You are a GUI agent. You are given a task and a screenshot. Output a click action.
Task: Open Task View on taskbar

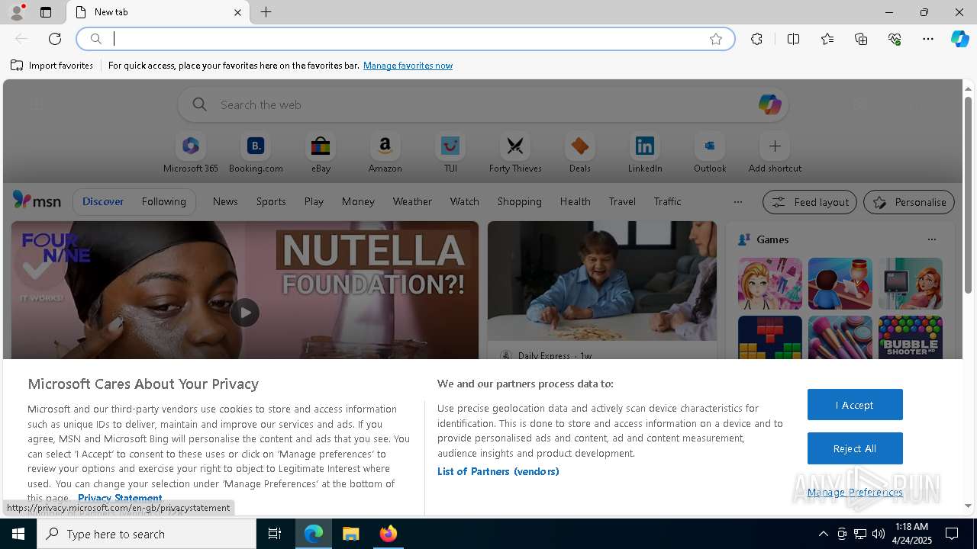(275, 534)
